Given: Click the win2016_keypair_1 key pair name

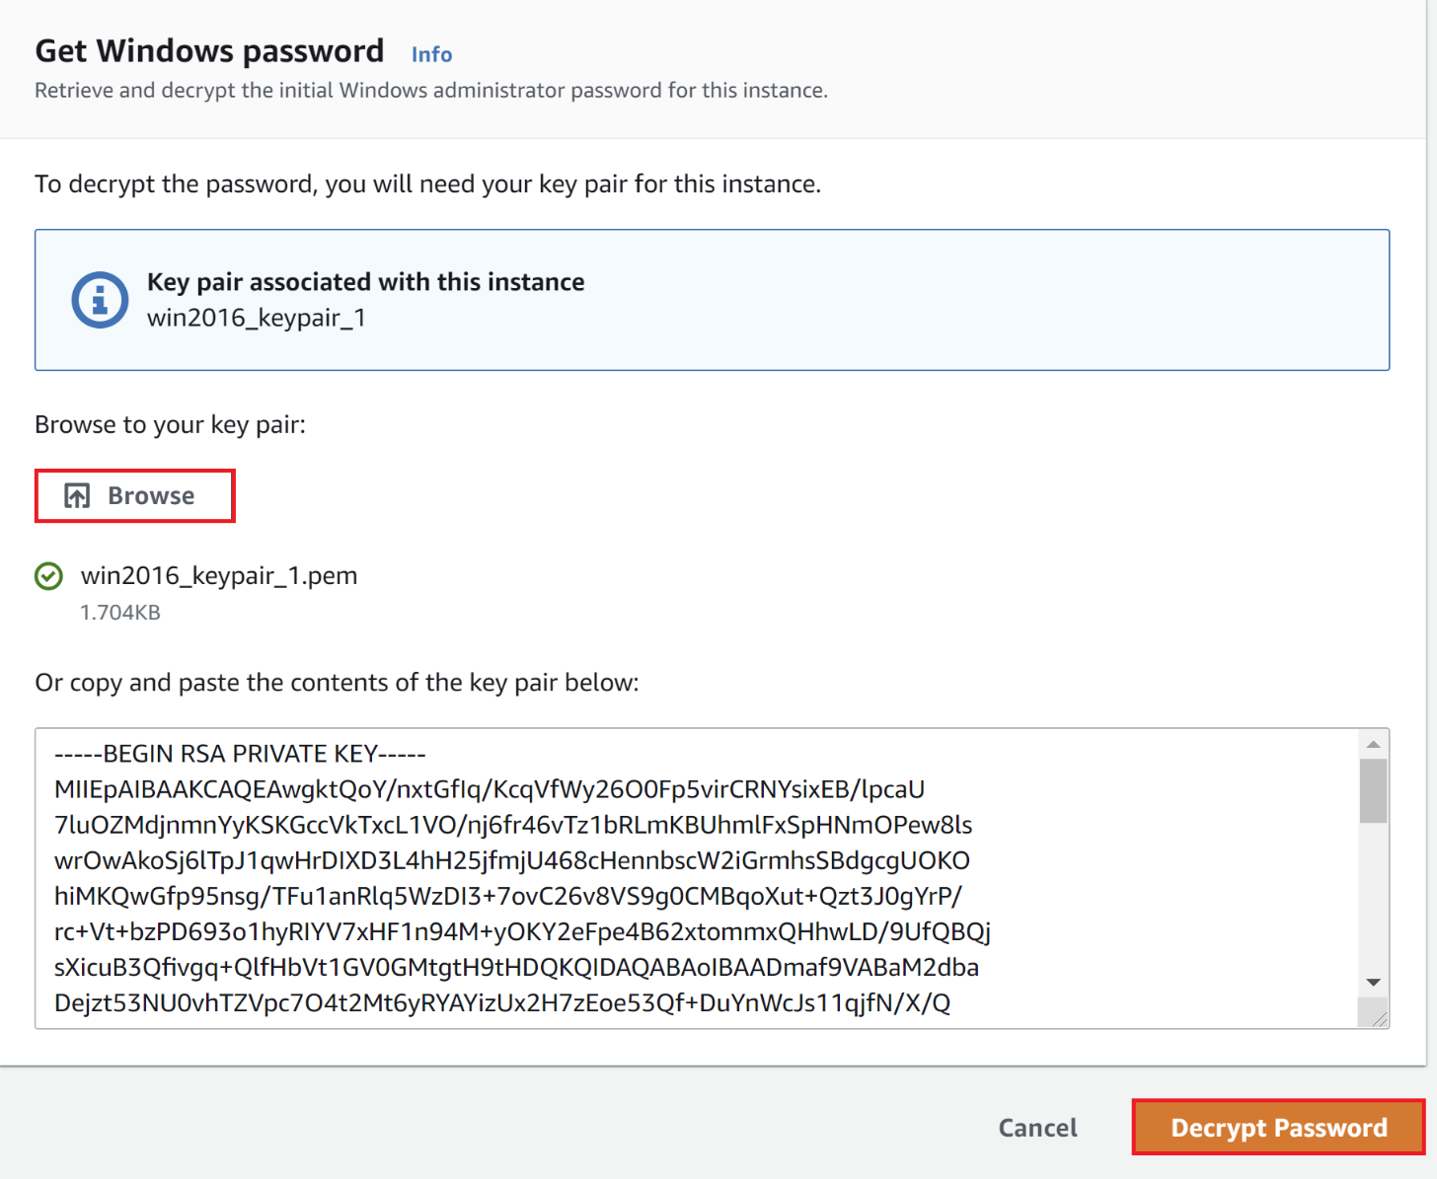Looking at the screenshot, I should pyautogui.click(x=257, y=318).
